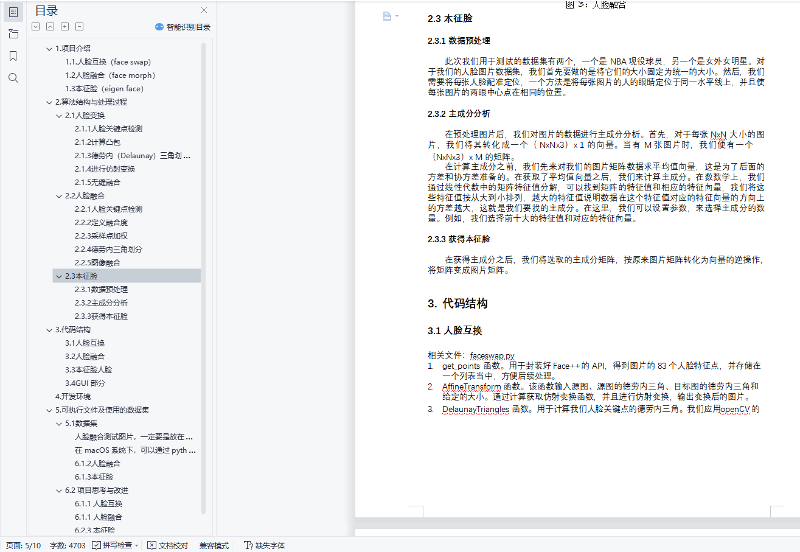Go to 2.1.5无缝融合 heading
The height and width of the screenshot is (552, 800).
click(x=97, y=183)
